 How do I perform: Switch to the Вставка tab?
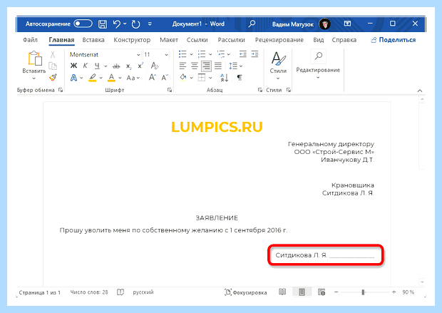coord(93,40)
